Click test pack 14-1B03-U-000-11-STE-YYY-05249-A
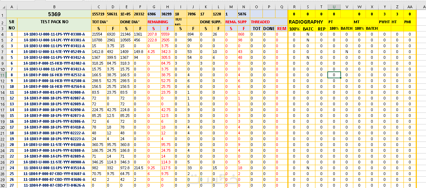 (54, 52)
